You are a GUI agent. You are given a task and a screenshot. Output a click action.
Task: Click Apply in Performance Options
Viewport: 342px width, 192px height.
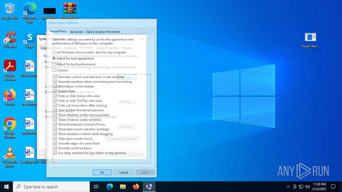point(145,173)
